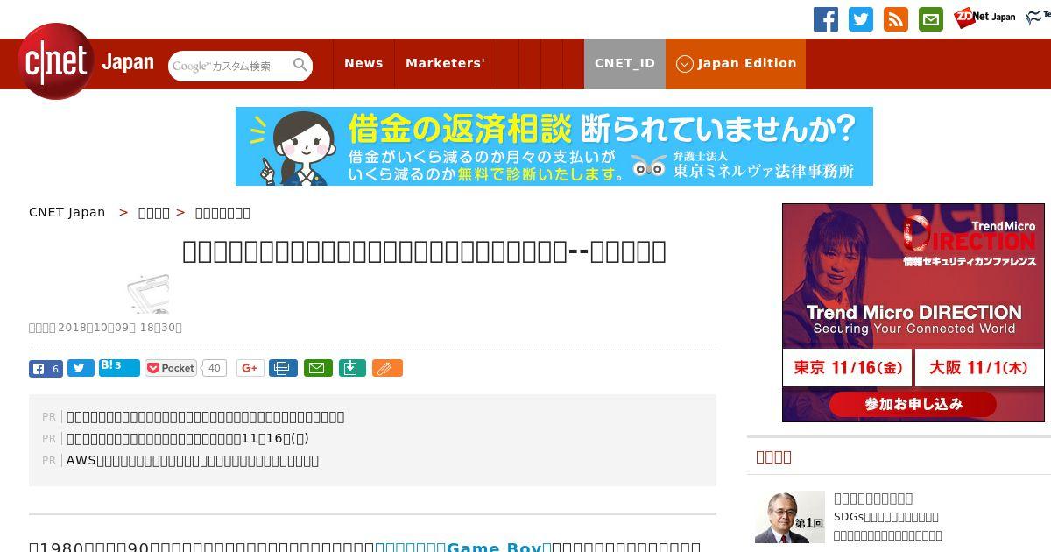
Task: Click the Google custom search field
Action: click(x=230, y=66)
